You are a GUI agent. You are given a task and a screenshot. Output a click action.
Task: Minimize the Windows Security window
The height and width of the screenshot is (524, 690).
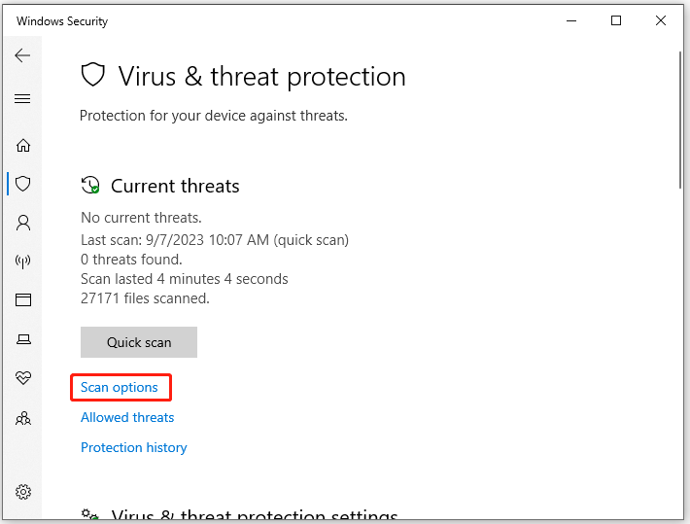pos(570,20)
